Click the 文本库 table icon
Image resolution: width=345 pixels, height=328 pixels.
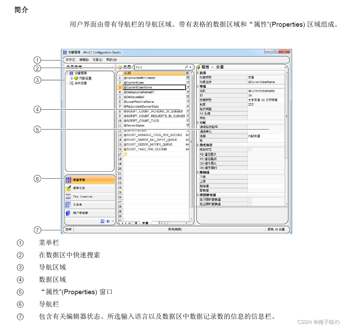tap(68, 205)
